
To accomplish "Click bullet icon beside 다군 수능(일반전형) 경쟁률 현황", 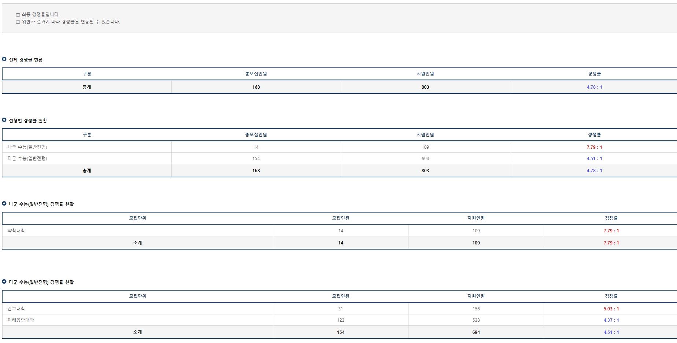I will [4, 282].
